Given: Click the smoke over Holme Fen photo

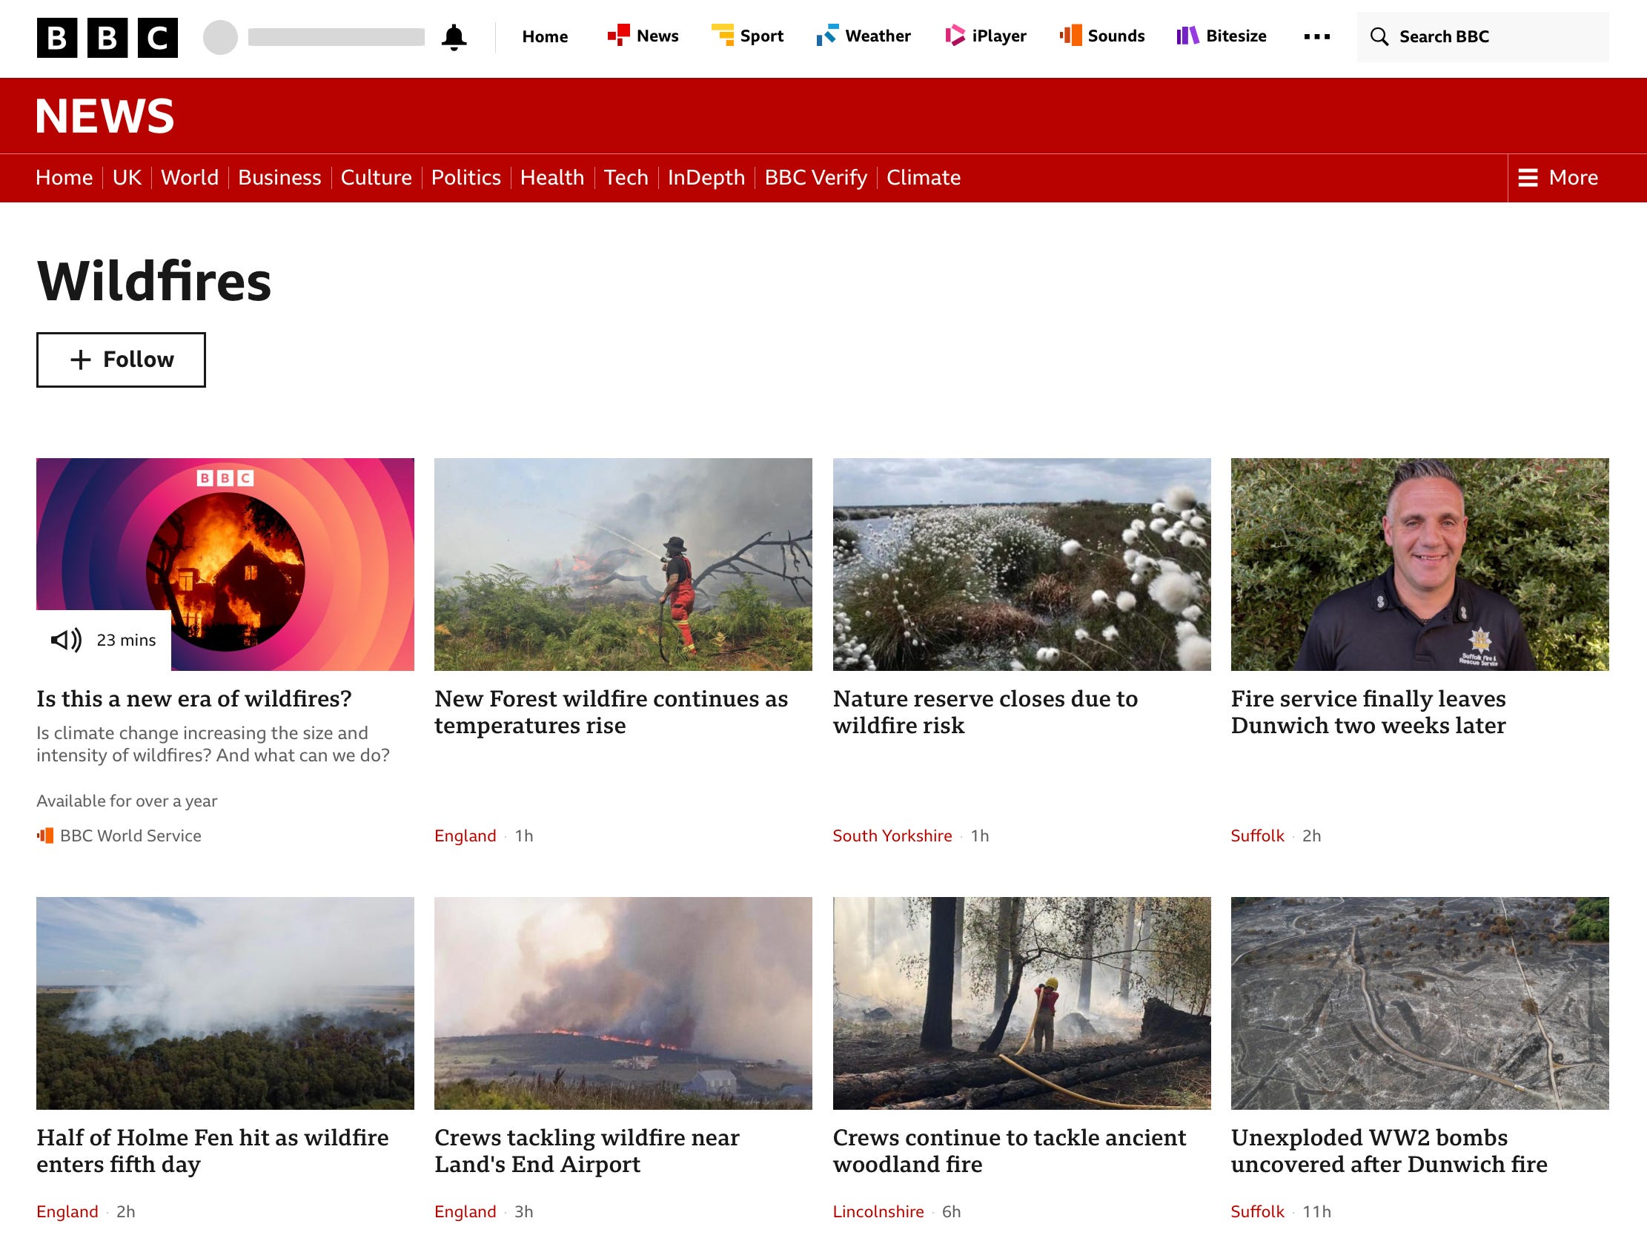Looking at the screenshot, I should tap(225, 1003).
